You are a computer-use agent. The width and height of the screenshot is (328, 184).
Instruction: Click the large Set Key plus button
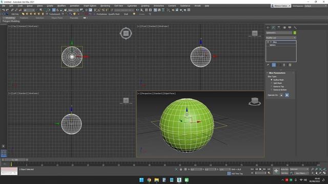click(x=276, y=171)
